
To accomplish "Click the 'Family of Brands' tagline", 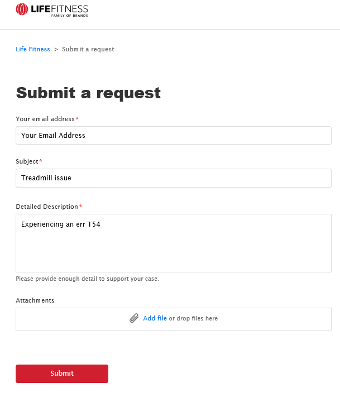I will pyautogui.click(x=70, y=16).
